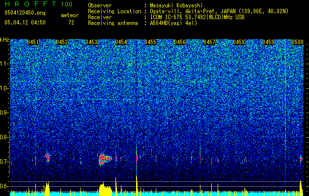
Task: Select the filename 0504120450.png
Action: (x=25, y=13)
